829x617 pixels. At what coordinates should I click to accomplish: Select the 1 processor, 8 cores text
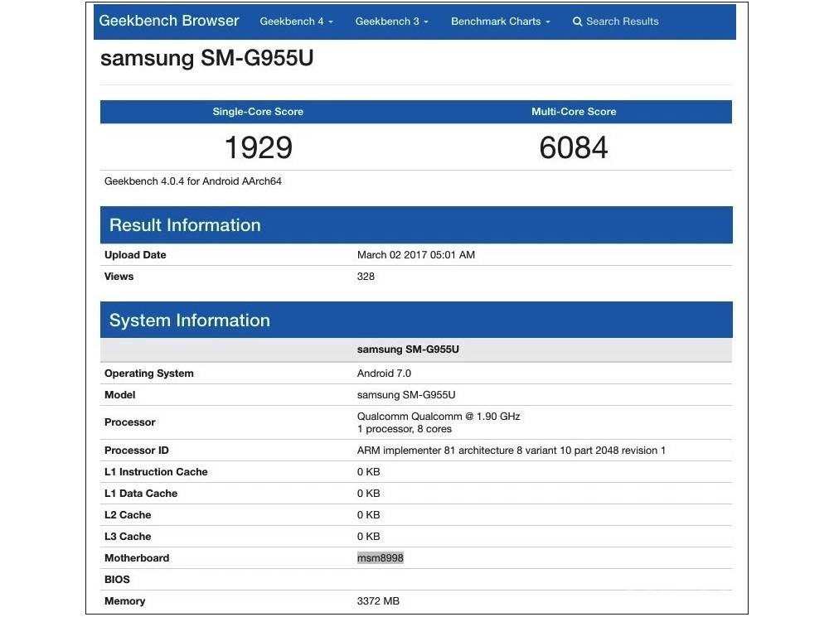pos(405,429)
